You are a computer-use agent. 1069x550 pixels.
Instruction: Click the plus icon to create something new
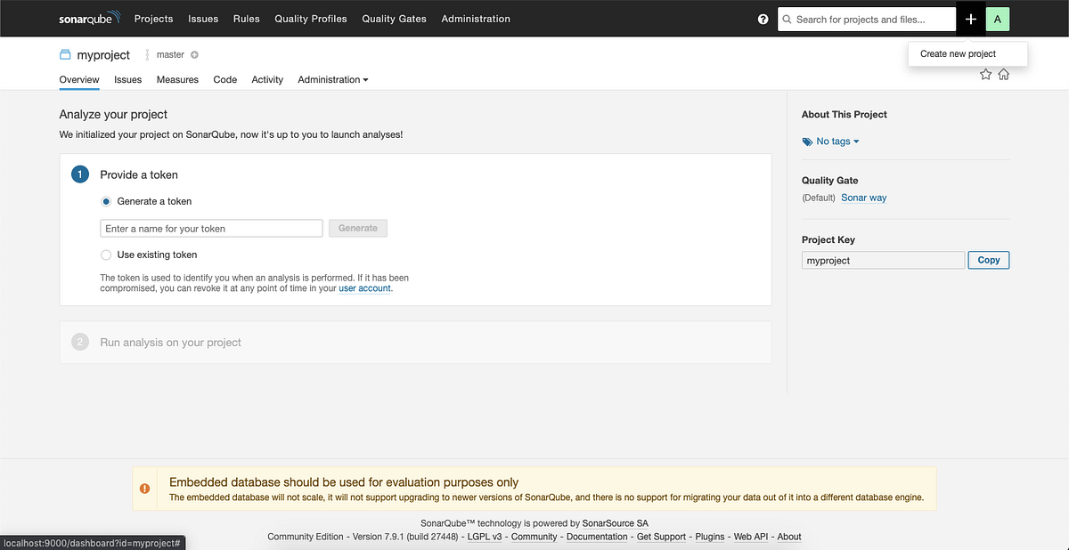tap(970, 18)
